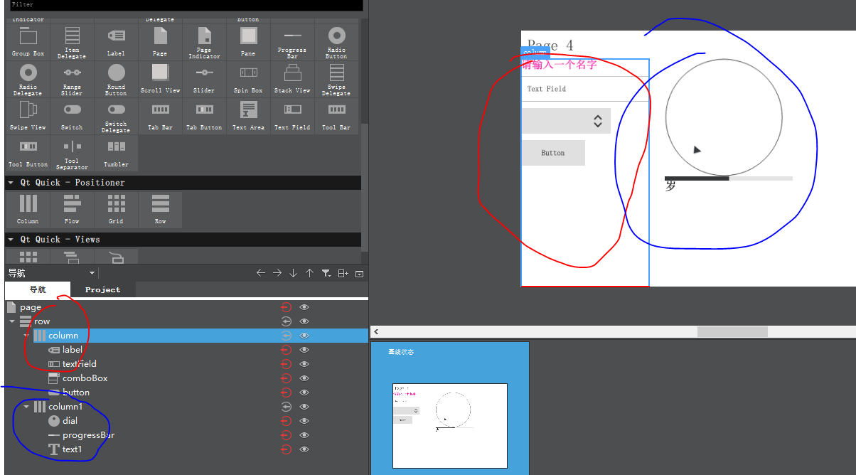Screen dimensions: 856x475
Task: Pick the Swipe Delegate component
Action: [336, 79]
